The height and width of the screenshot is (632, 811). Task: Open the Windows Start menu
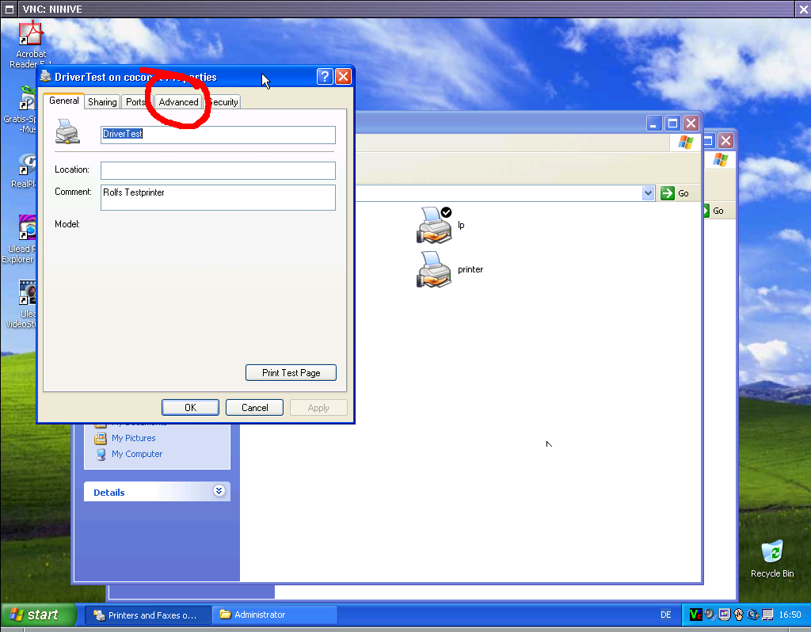click(x=39, y=615)
